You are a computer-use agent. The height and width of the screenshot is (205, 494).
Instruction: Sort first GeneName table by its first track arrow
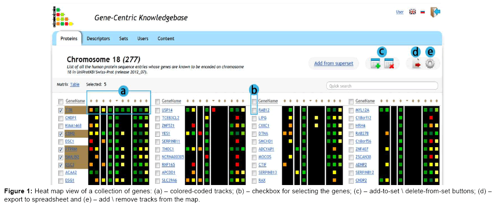[x=91, y=101]
